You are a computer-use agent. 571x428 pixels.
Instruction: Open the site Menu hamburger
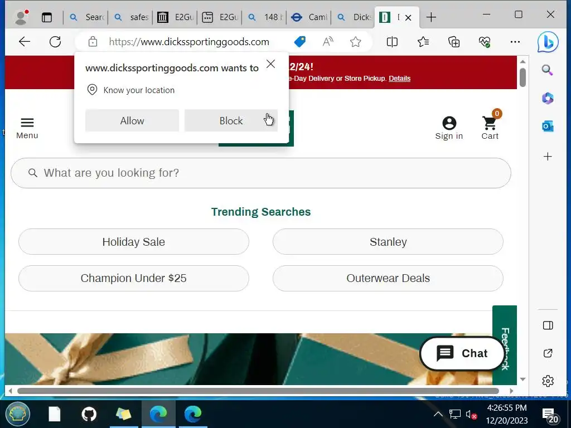(27, 128)
